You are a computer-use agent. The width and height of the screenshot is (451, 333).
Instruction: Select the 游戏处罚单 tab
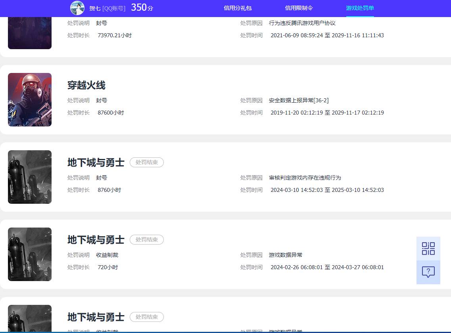point(359,8)
